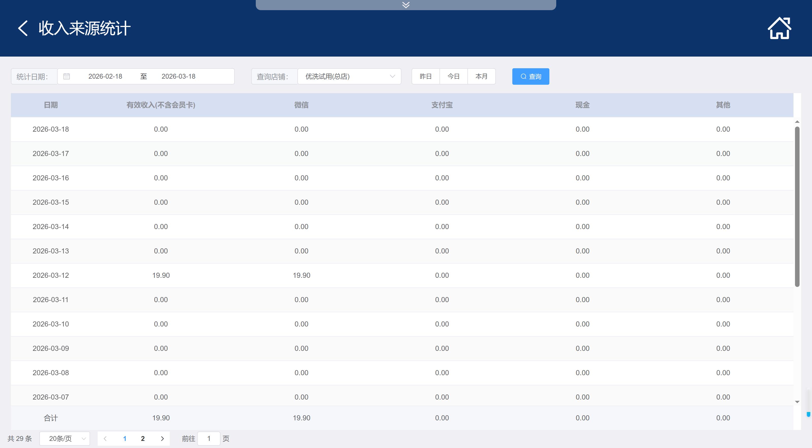Click the 2026-03-12 row with 19.90 income
This screenshot has height=448, width=812.
pyautogui.click(x=161, y=275)
